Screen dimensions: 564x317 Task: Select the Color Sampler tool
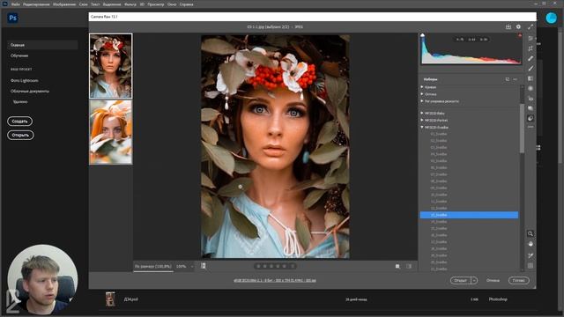[531, 255]
